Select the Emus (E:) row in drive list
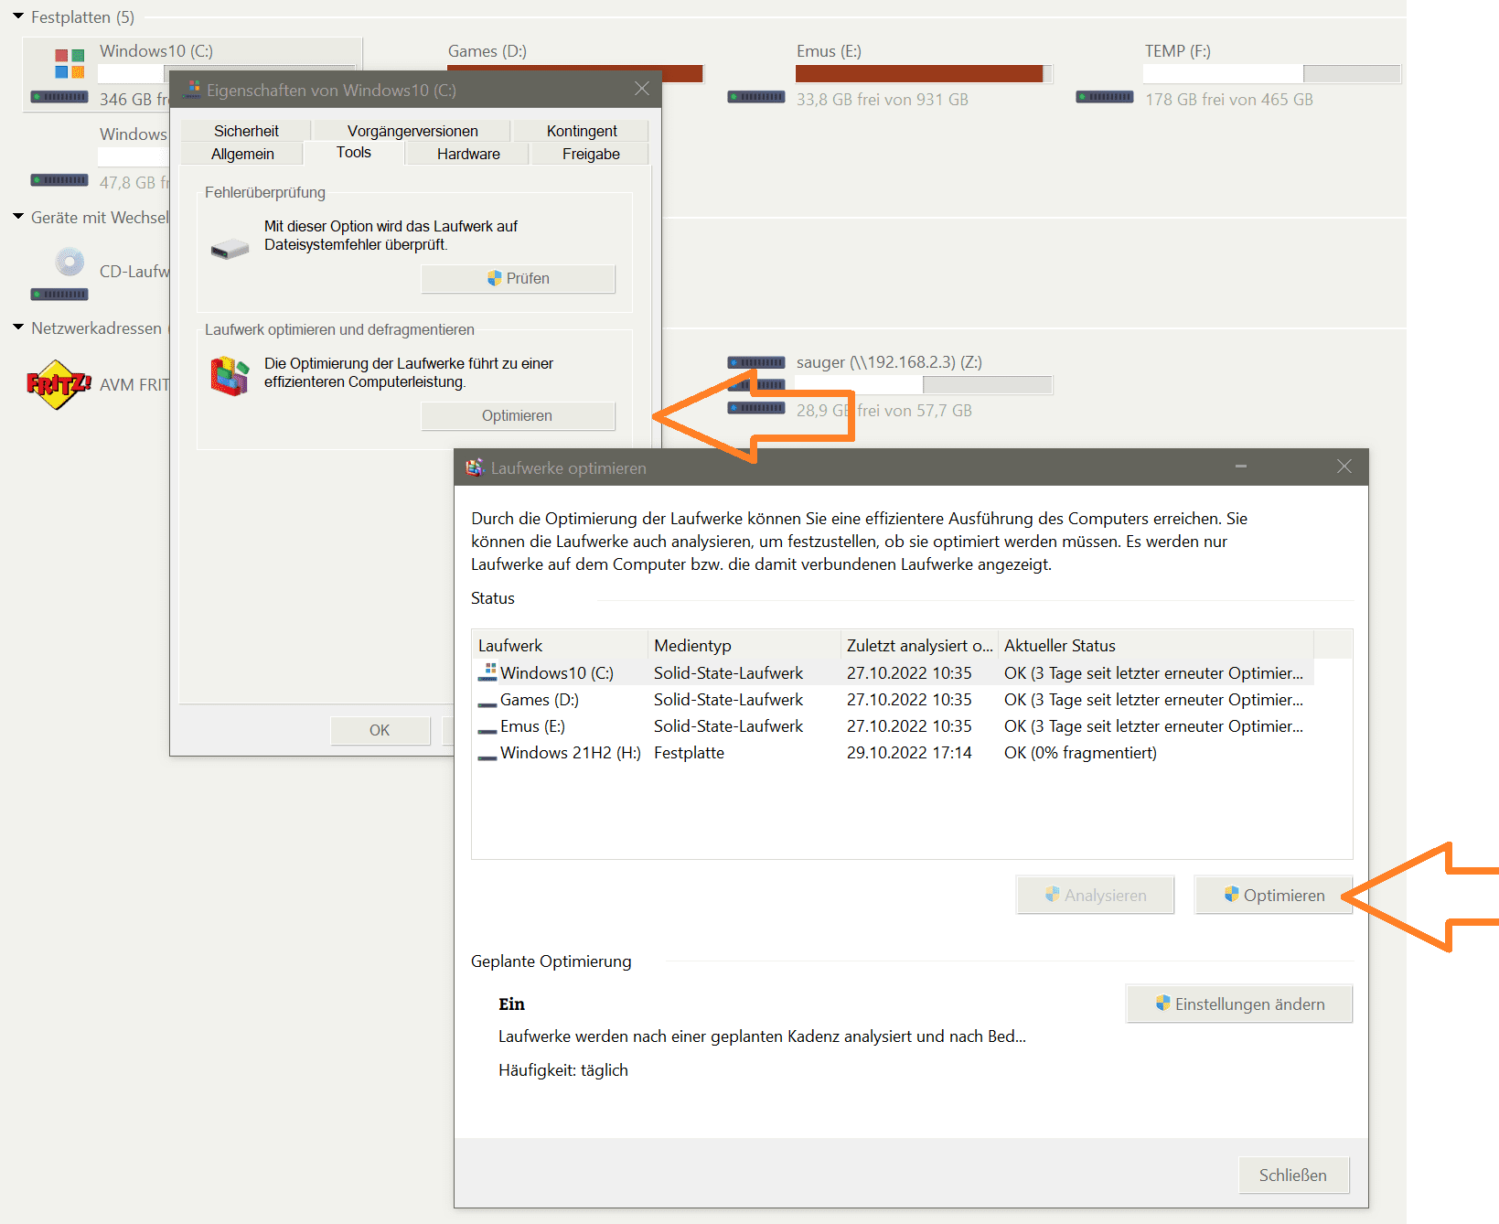Image resolution: width=1499 pixels, height=1224 pixels. click(x=894, y=725)
